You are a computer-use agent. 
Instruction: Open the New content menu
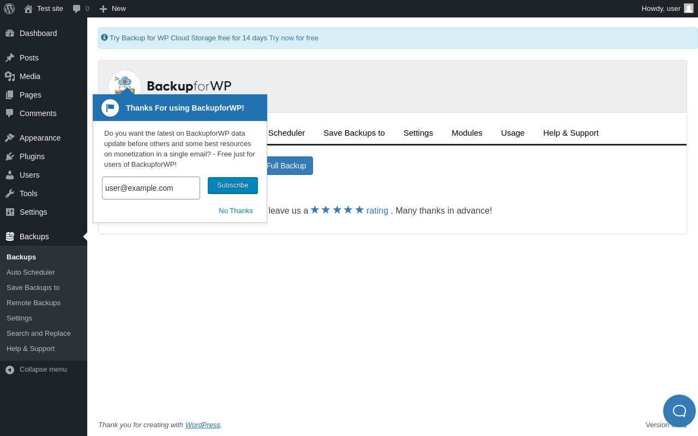(112, 9)
